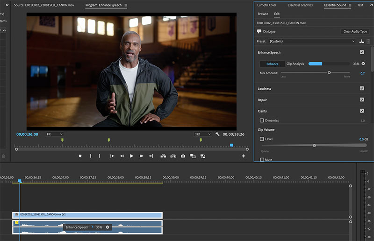Screen dimensions: 374x241
Task: Select the E001C002 video clip on timeline
Action: point(87,215)
